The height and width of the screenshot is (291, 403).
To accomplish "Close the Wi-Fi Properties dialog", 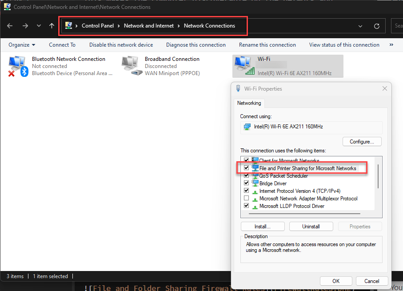I will (384, 88).
